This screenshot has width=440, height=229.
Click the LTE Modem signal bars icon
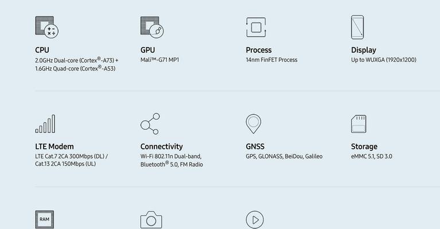[x=45, y=124]
